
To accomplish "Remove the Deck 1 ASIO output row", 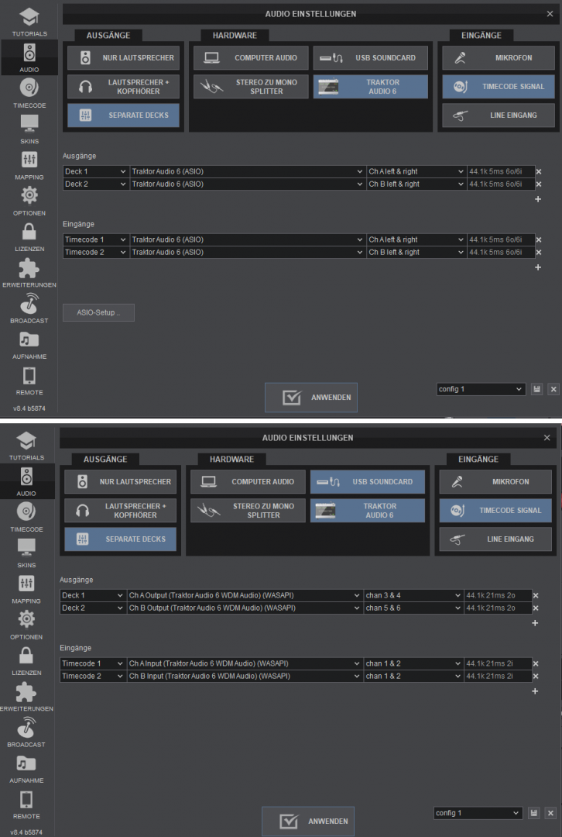I will 539,171.
